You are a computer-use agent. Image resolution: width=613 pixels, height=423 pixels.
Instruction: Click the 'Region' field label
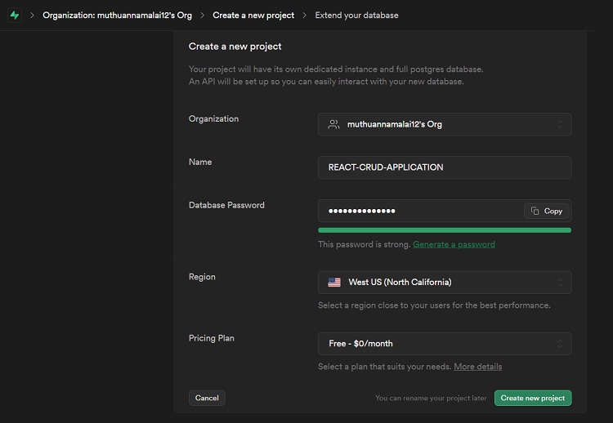202,277
